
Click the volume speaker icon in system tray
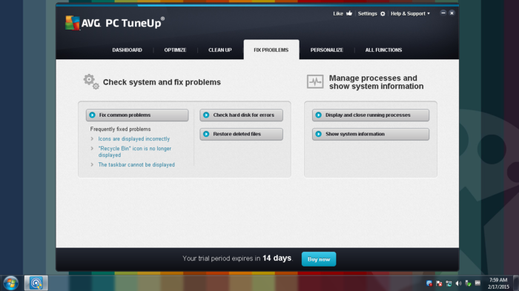(x=458, y=284)
